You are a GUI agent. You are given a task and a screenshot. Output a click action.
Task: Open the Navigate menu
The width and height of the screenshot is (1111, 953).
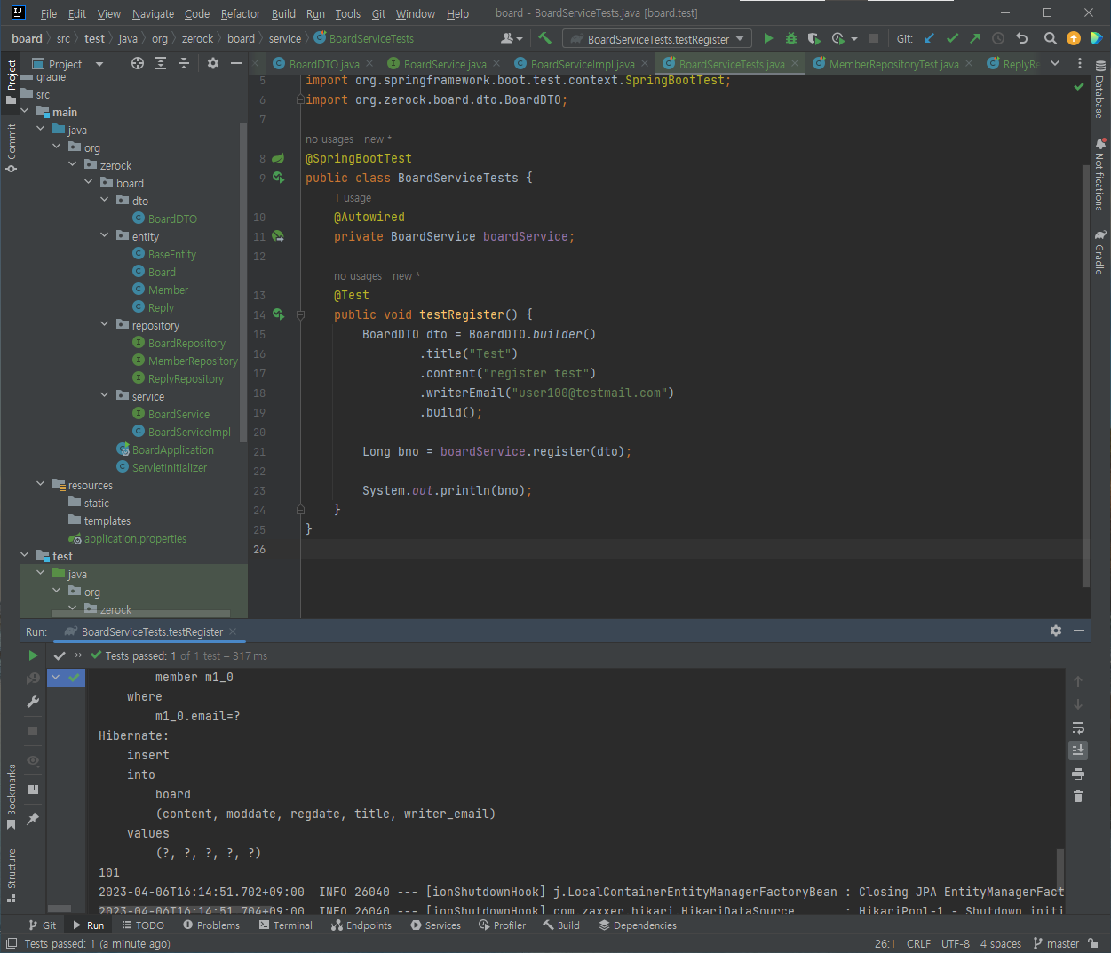click(153, 13)
